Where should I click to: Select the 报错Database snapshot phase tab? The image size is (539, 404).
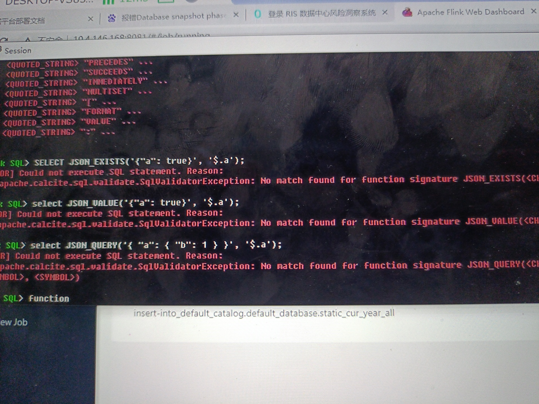tap(173, 17)
